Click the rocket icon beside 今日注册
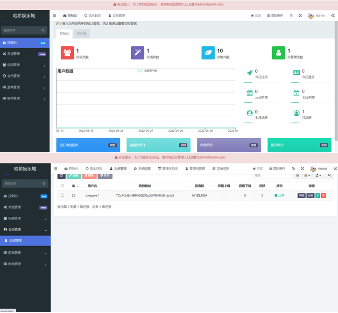This screenshot has height=313, width=338. coord(249,73)
